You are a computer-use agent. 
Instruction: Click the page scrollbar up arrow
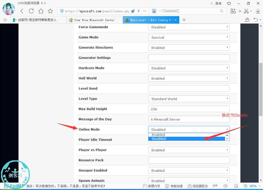point(261,26)
